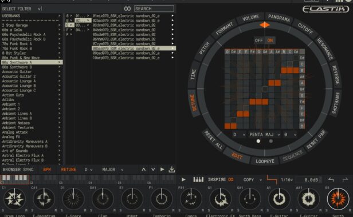This screenshot has height=217, width=353.
Task: Select the Tamborin pad on F1
Action: click(x=162, y=199)
